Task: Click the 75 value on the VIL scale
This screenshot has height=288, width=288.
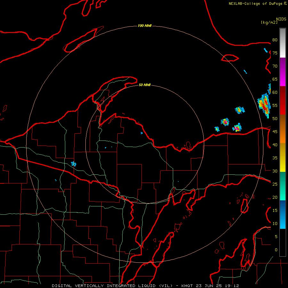Action: 275,53
